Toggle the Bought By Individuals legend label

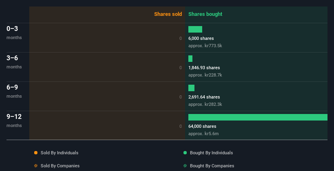pyautogui.click(x=211, y=153)
